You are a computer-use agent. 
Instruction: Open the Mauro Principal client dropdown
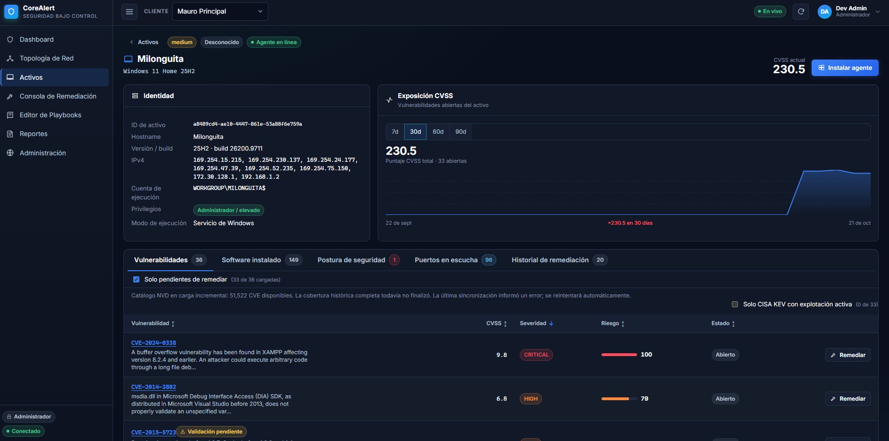pos(220,11)
